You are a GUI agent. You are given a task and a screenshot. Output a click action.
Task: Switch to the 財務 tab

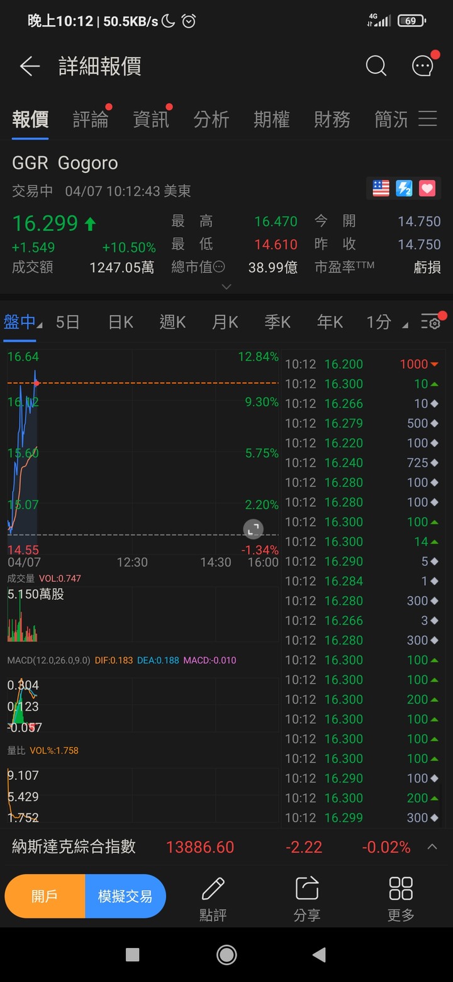click(332, 119)
